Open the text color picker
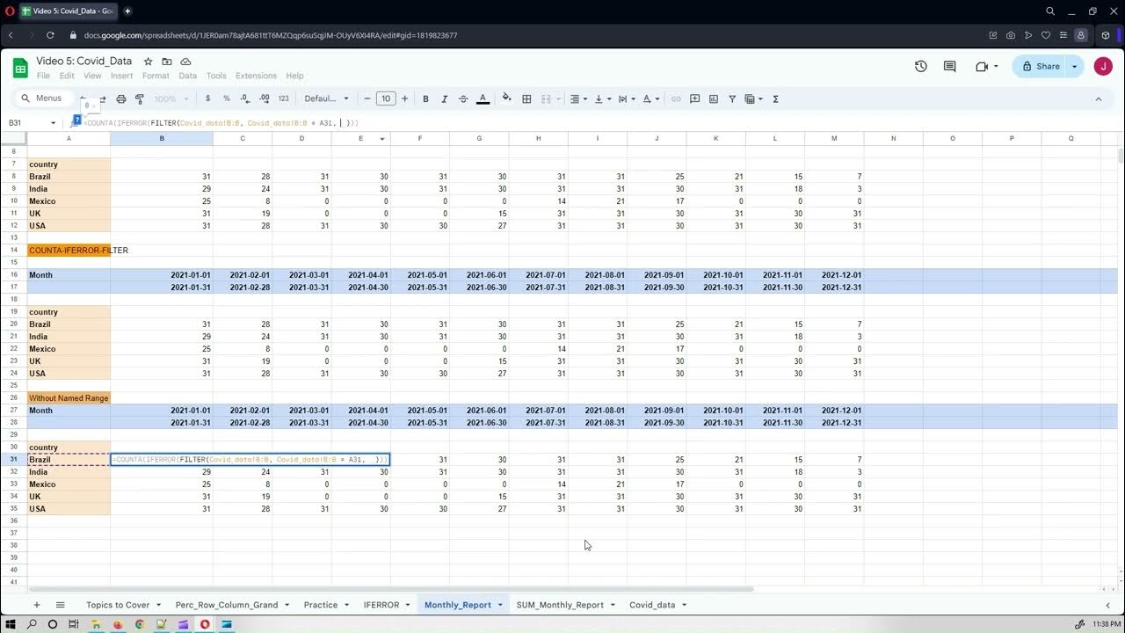The width and height of the screenshot is (1125, 633). [x=483, y=98]
